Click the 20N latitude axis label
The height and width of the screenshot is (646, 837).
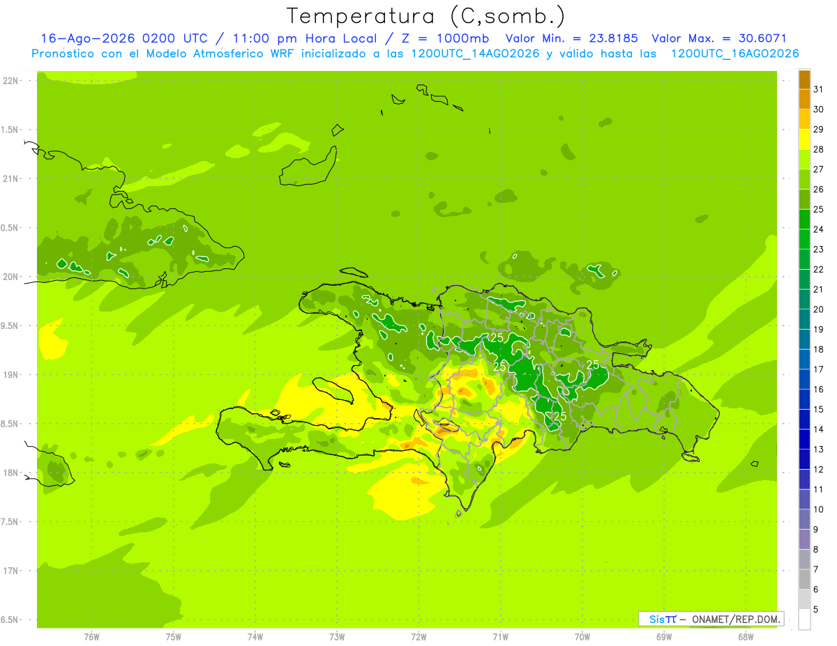[x=11, y=277]
